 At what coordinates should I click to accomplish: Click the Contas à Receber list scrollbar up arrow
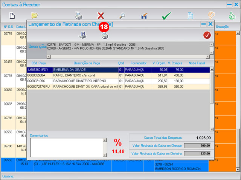(238, 33)
